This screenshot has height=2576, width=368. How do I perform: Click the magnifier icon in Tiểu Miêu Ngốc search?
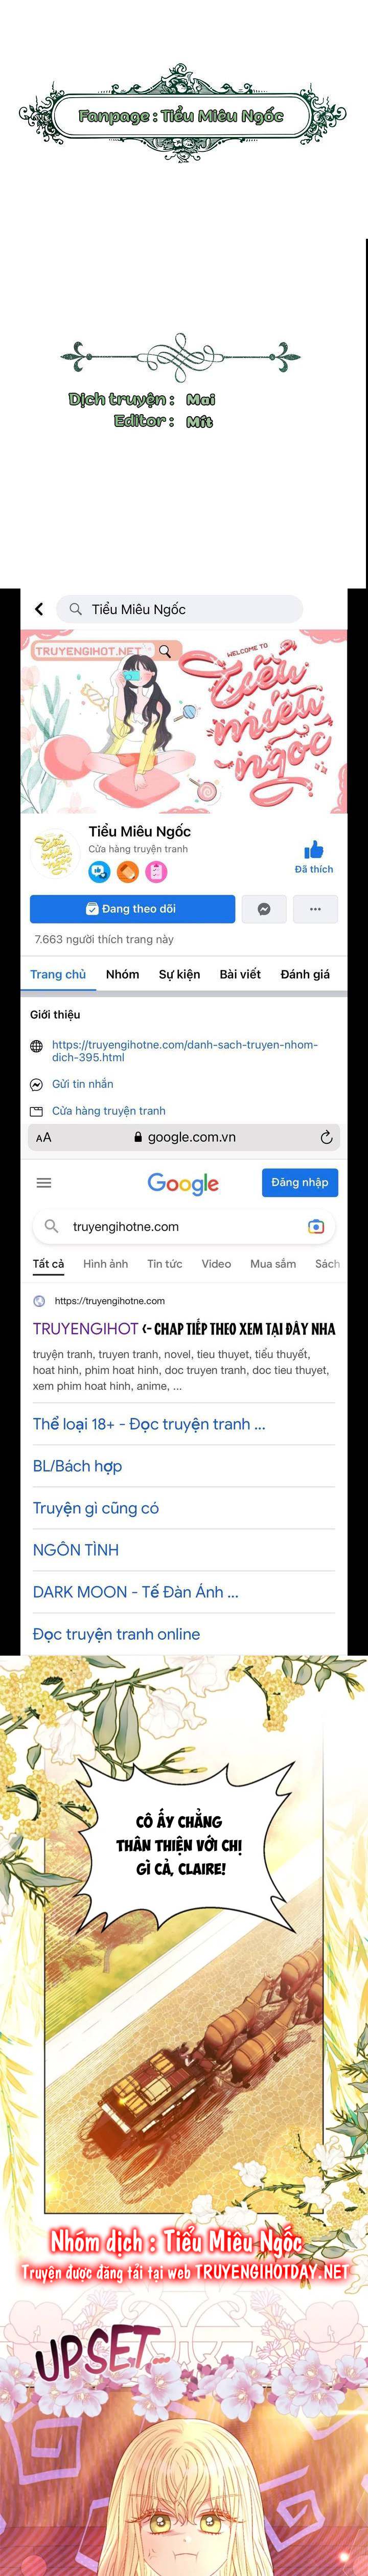click(x=75, y=608)
